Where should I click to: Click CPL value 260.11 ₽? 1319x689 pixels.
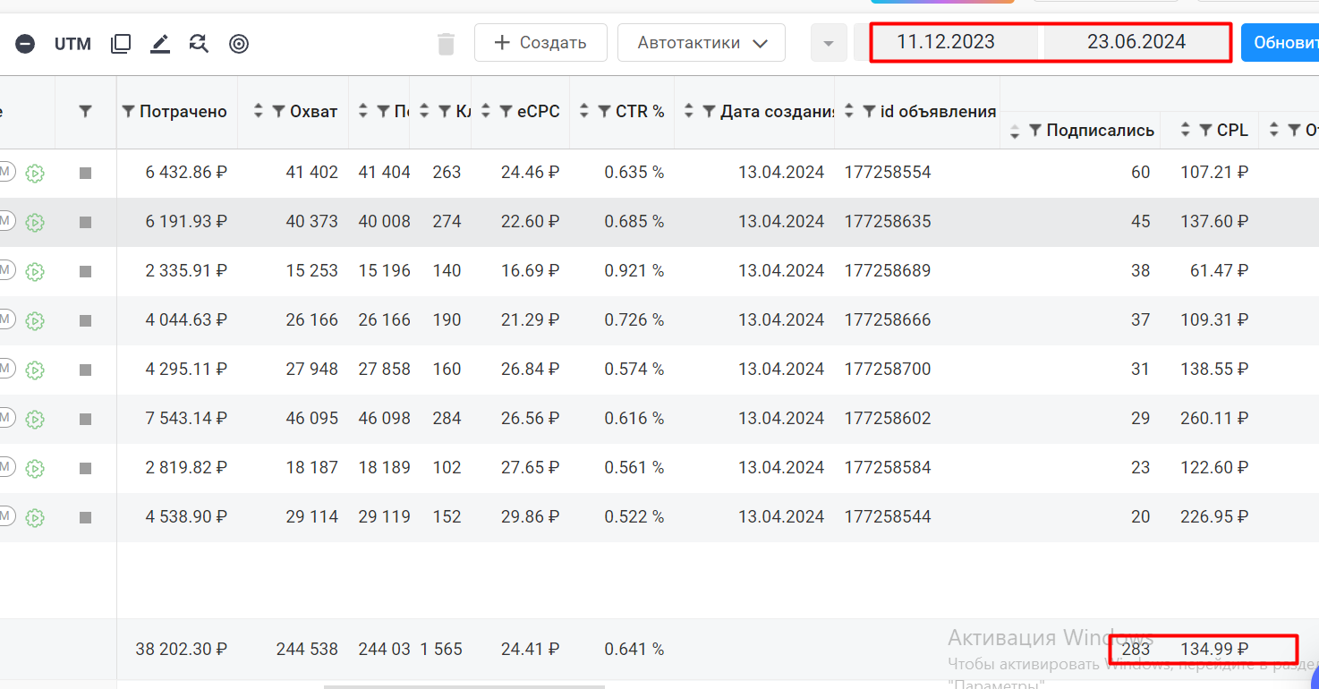(1214, 418)
